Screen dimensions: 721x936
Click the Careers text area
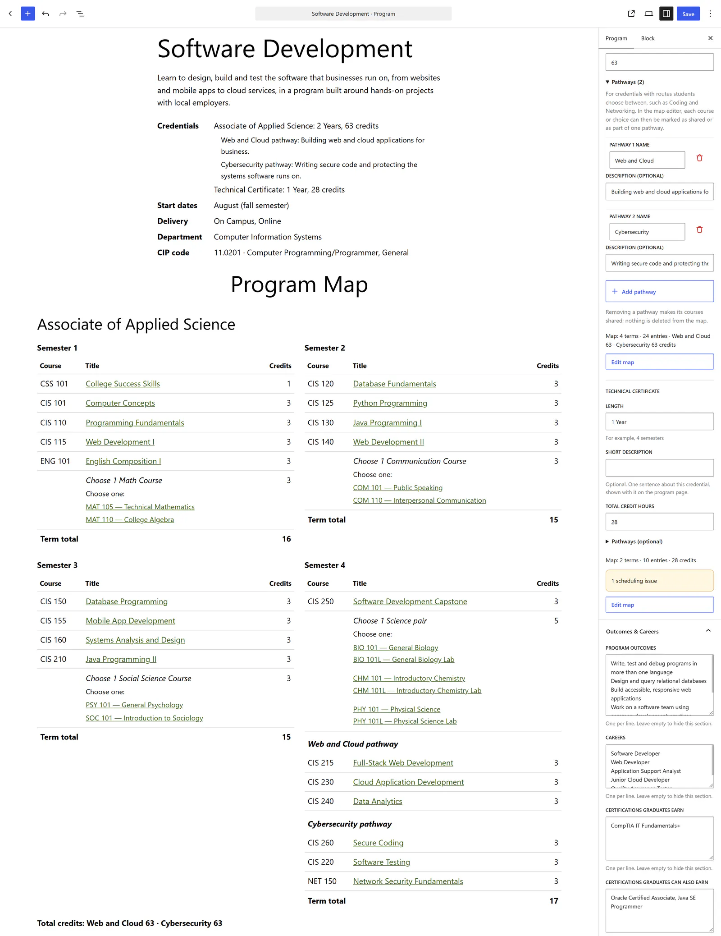[660, 766]
